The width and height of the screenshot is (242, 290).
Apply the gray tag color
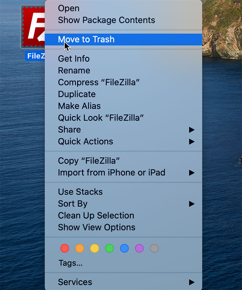(x=154, y=248)
